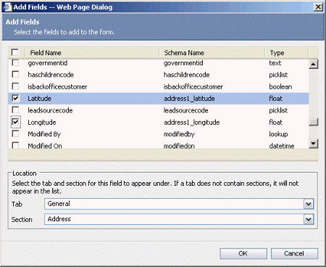Select the Longitude field name
Image resolution: width=326 pixels, height=267 pixels.
click(x=42, y=123)
